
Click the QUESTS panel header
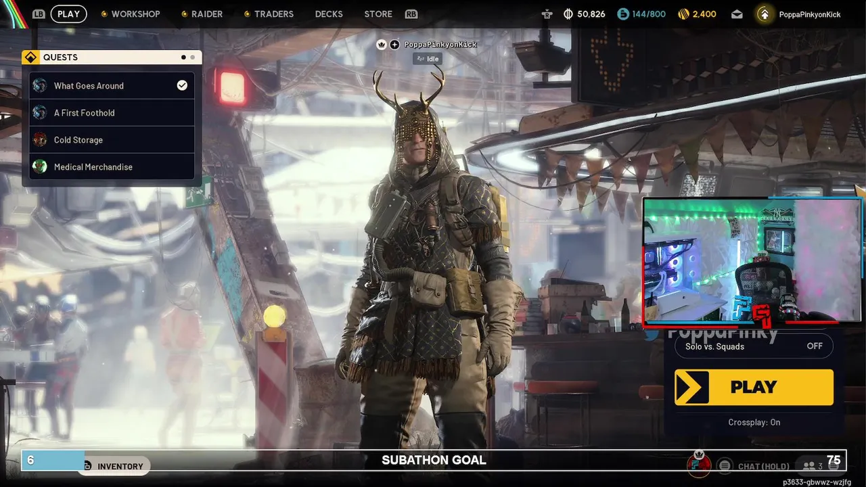(x=112, y=57)
